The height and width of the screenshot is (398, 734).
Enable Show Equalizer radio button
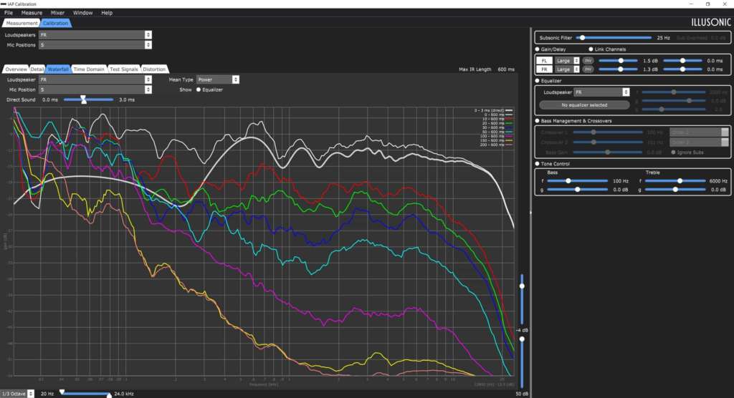(199, 89)
